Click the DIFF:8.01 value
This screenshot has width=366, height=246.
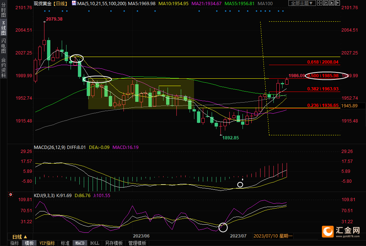tap(76, 147)
